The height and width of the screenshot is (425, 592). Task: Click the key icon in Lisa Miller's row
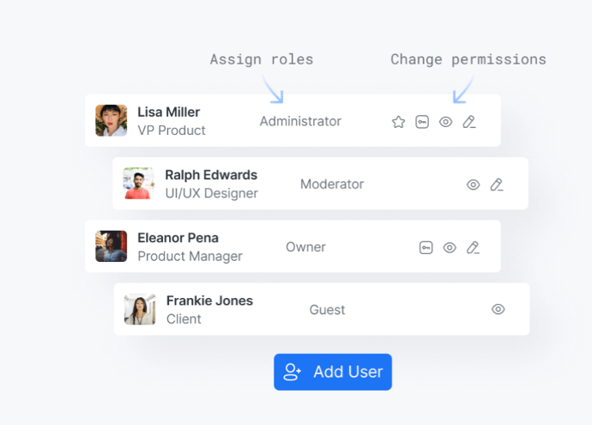tap(422, 122)
